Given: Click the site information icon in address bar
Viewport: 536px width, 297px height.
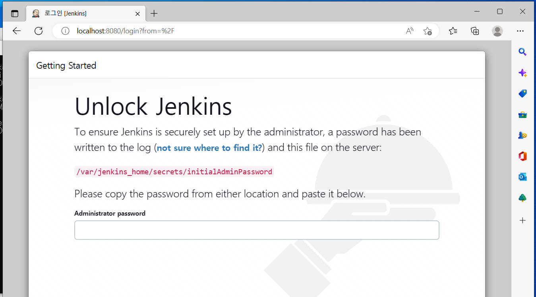Looking at the screenshot, I should 65,31.
